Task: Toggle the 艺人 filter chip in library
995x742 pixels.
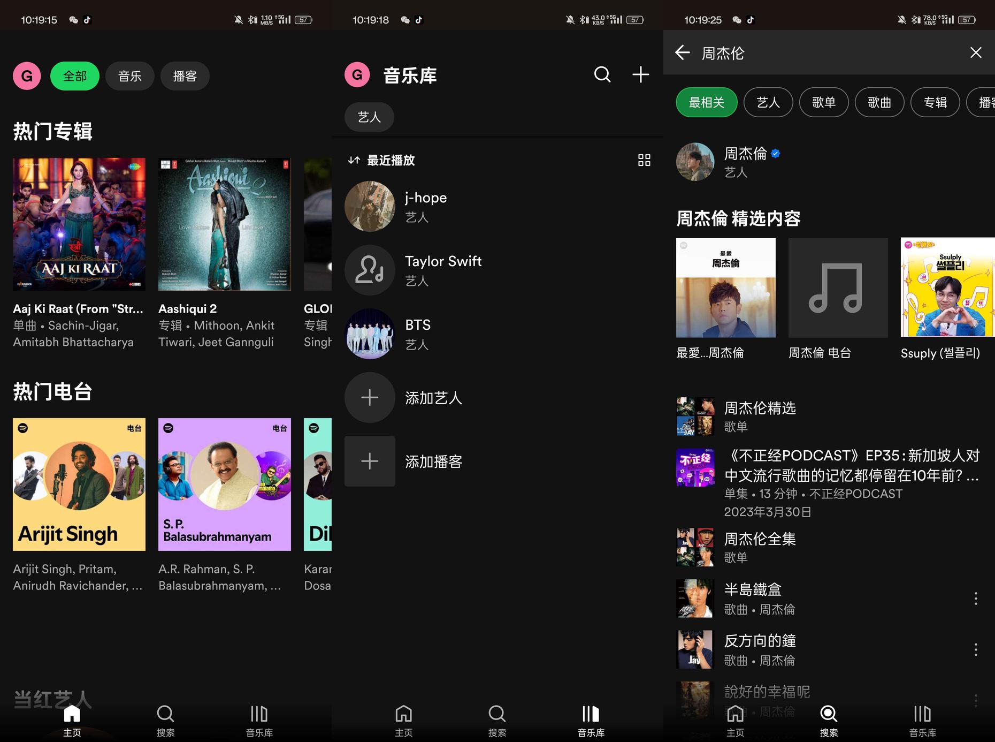Action: (x=369, y=117)
